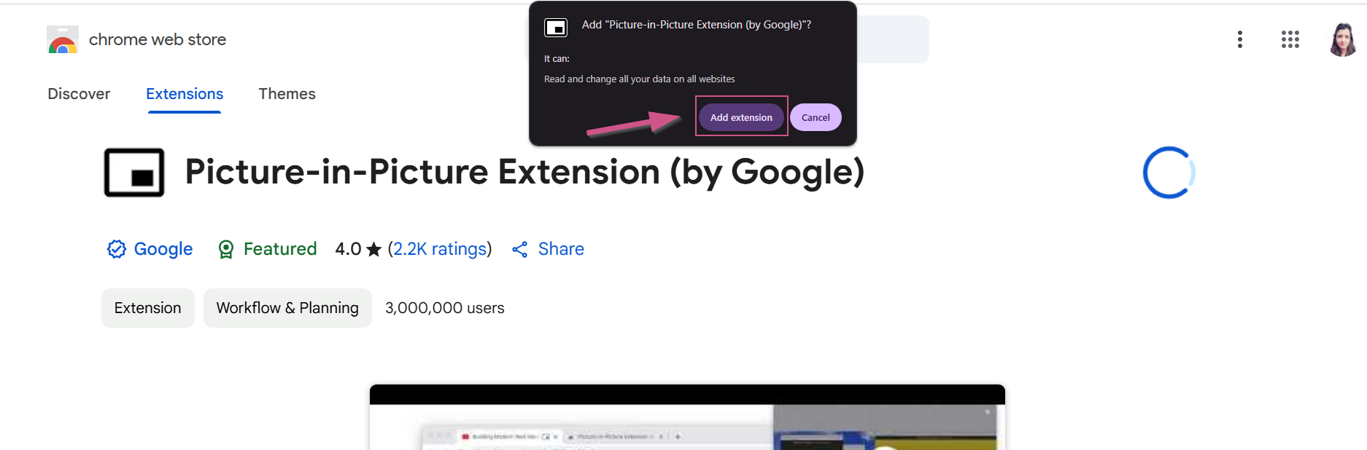Click the loading spinner beside the extension title
Image resolution: width=1367 pixels, height=450 pixels.
click(1169, 173)
